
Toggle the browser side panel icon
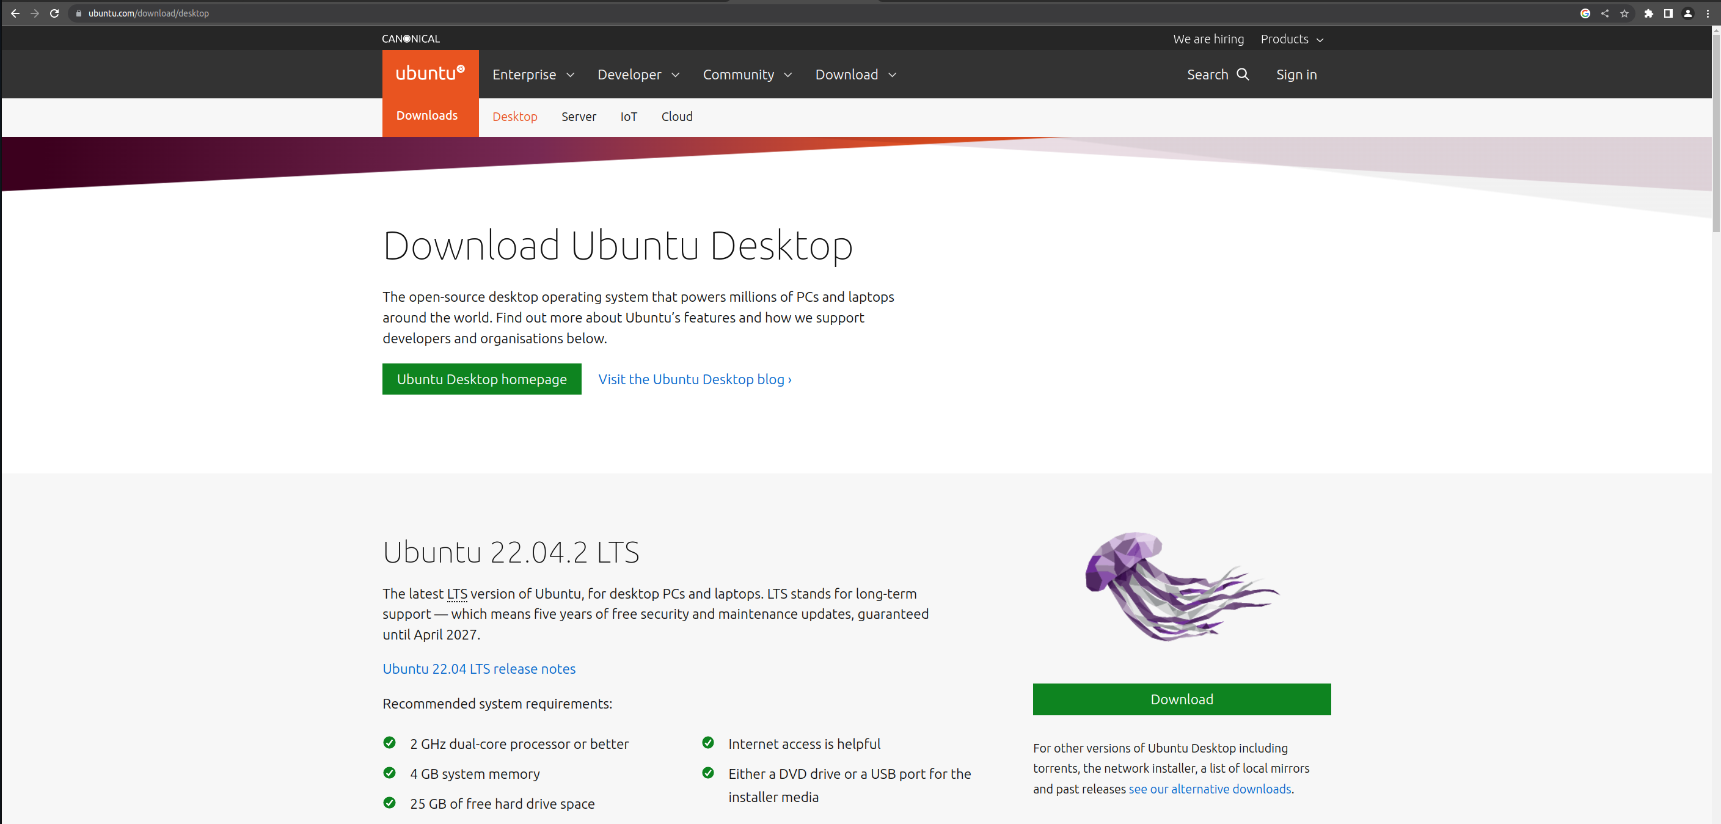click(1668, 13)
